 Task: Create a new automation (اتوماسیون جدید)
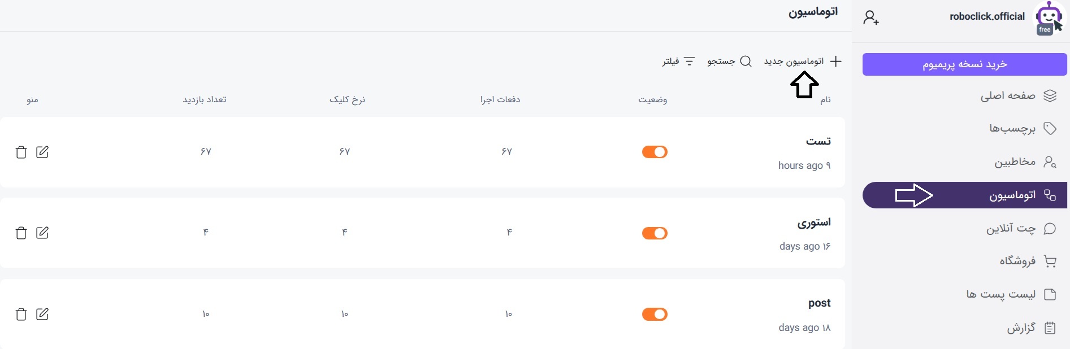coord(803,62)
